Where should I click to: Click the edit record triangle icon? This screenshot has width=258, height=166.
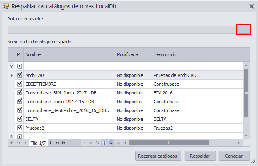tap(84, 143)
